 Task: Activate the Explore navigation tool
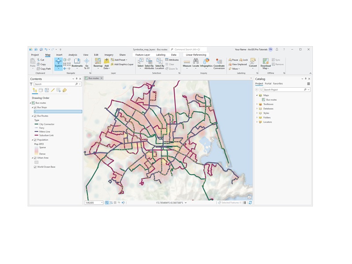coord(59,63)
